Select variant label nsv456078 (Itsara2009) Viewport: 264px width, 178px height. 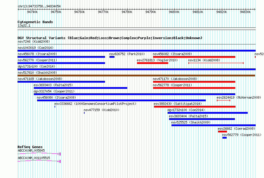click(x=37, y=54)
